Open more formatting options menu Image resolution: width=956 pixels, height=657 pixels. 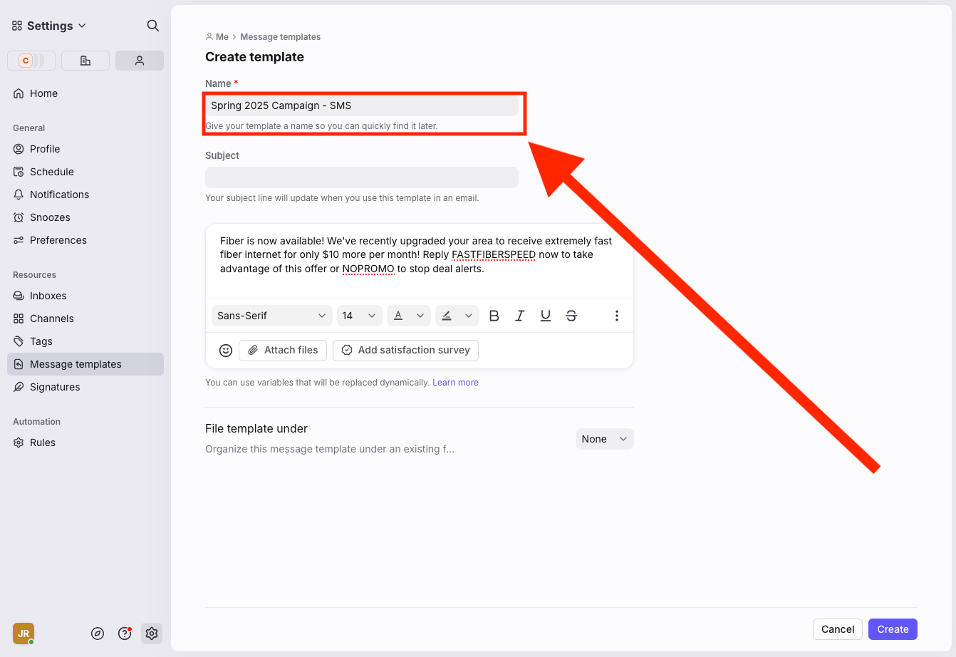617,316
